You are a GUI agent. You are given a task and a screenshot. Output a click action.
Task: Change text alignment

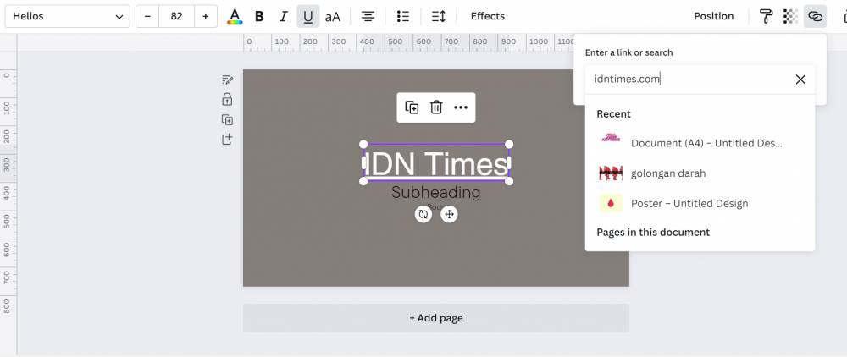368,16
